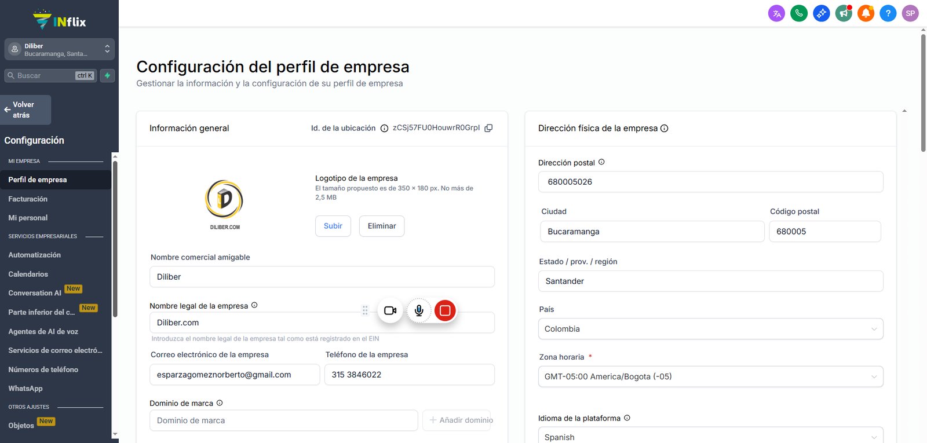This screenshot has width=927, height=443.
Task: Click Subir to upload a logo
Action: (333, 226)
